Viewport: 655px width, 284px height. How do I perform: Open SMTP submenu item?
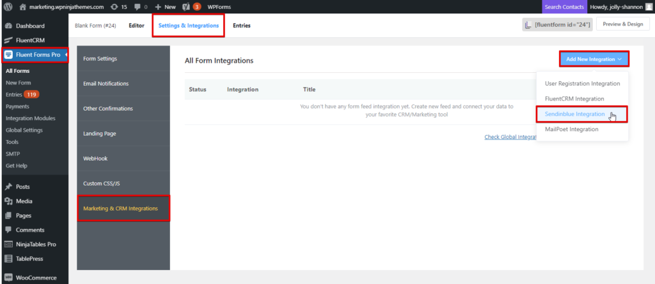pyautogui.click(x=13, y=154)
